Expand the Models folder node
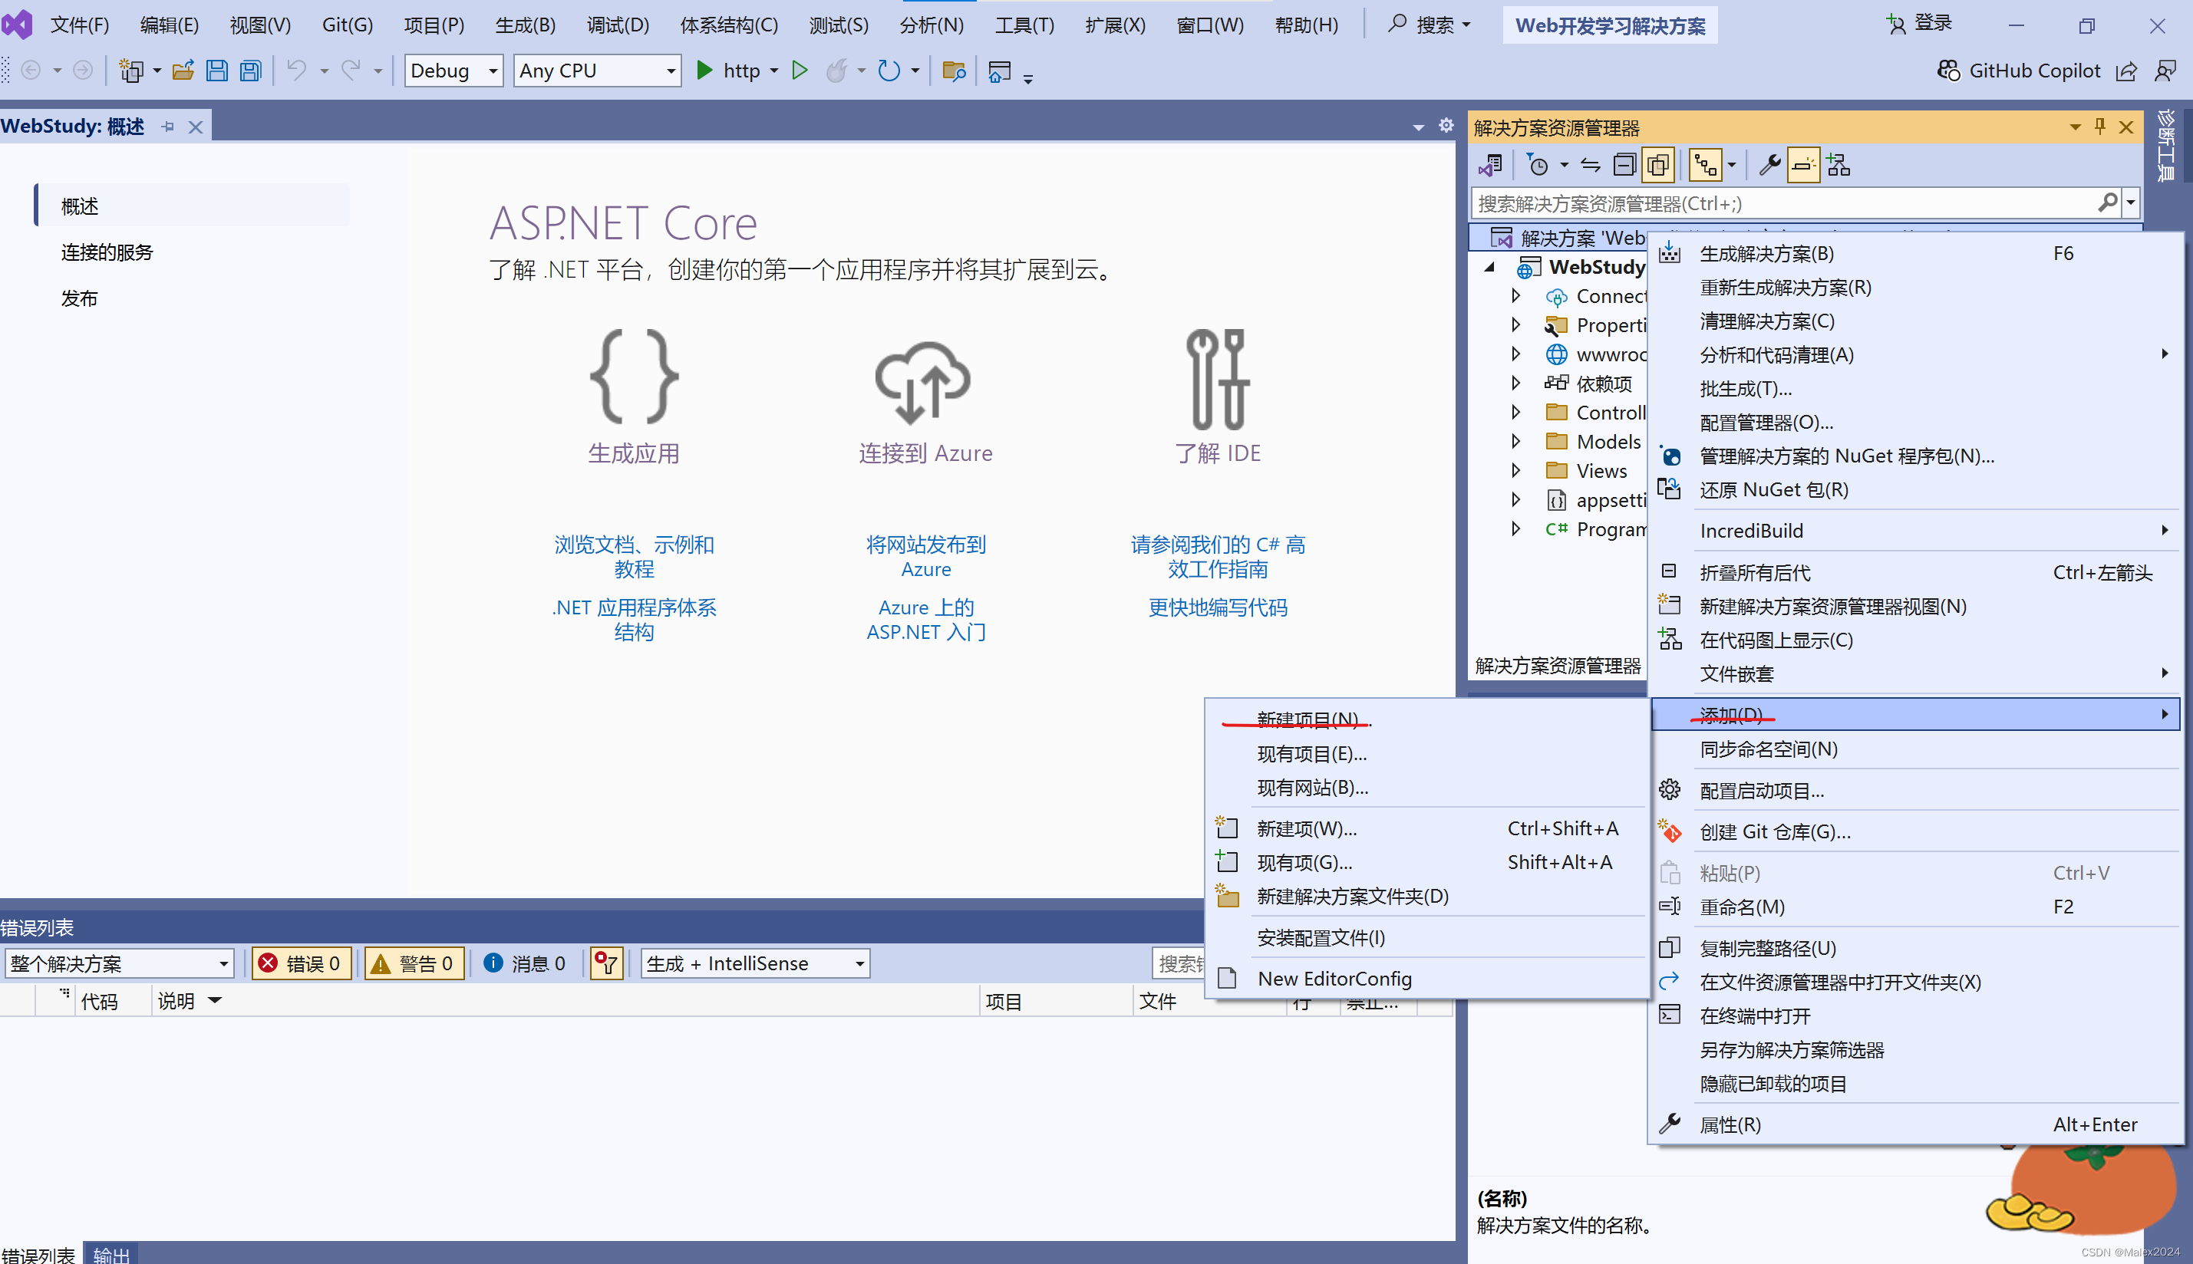2193x1264 pixels. click(x=1516, y=441)
